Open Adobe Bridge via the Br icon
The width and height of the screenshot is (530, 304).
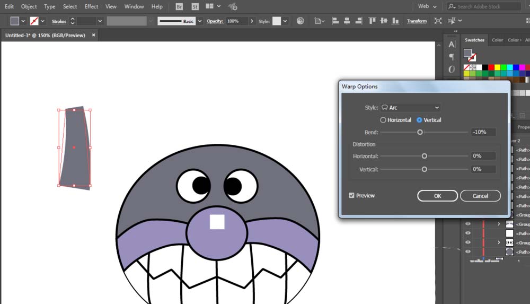click(179, 6)
